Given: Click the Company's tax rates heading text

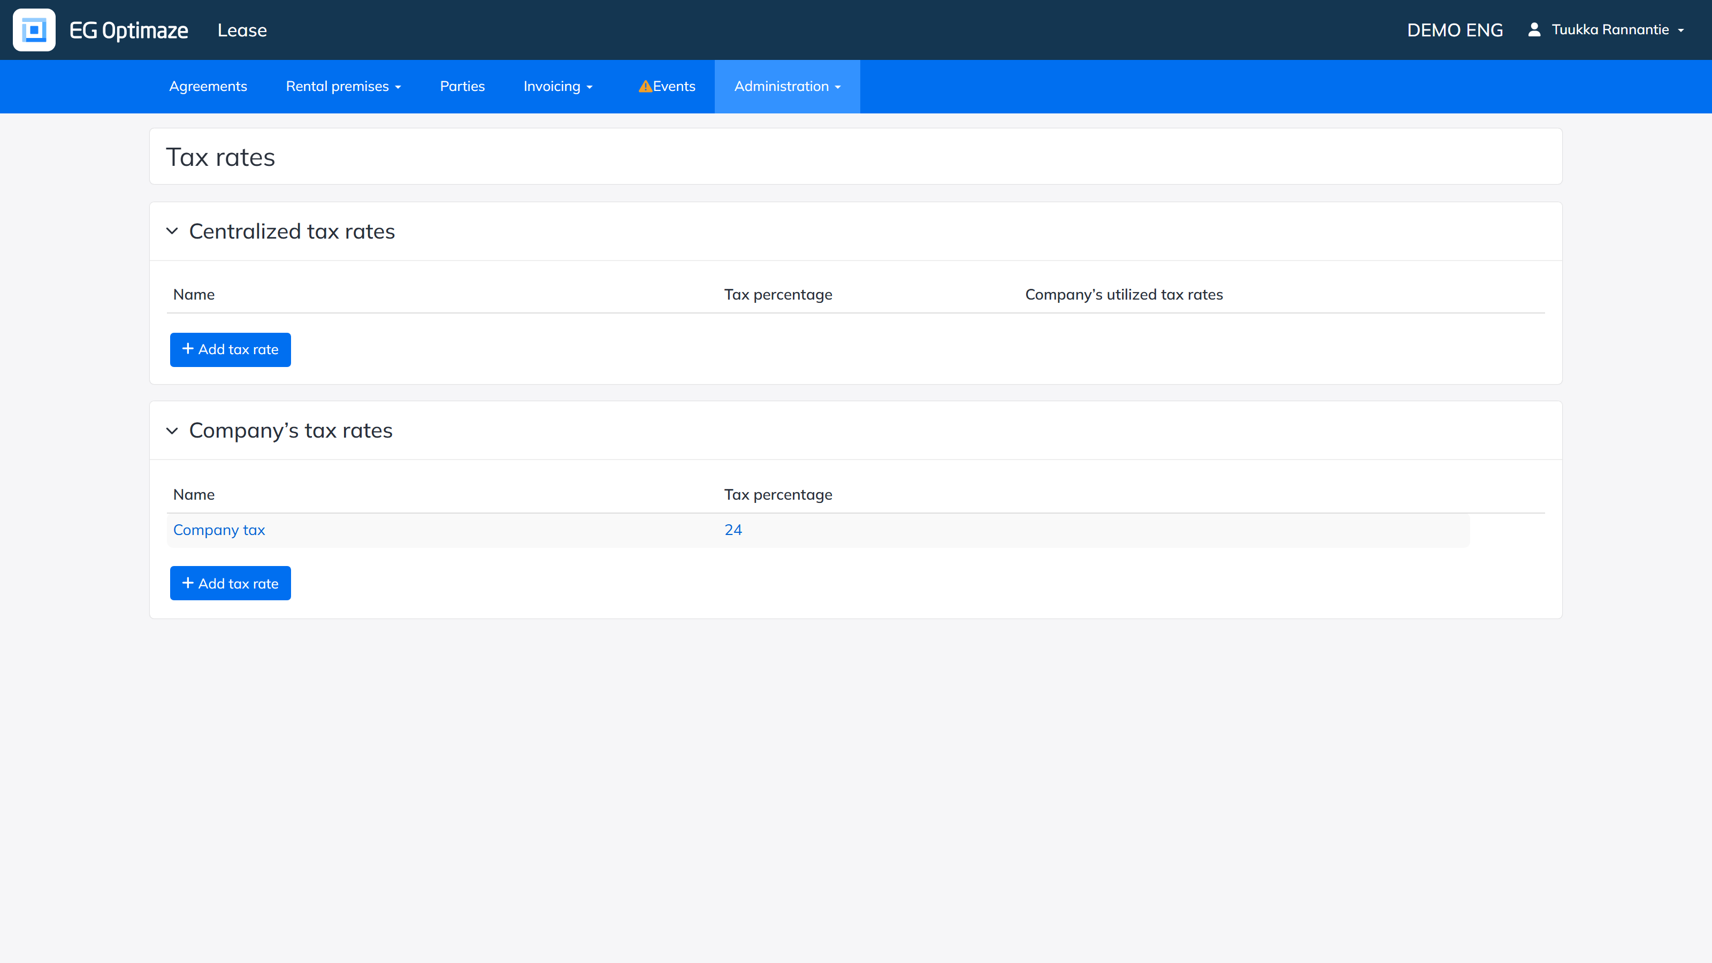Looking at the screenshot, I should click(x=291, y=431).
